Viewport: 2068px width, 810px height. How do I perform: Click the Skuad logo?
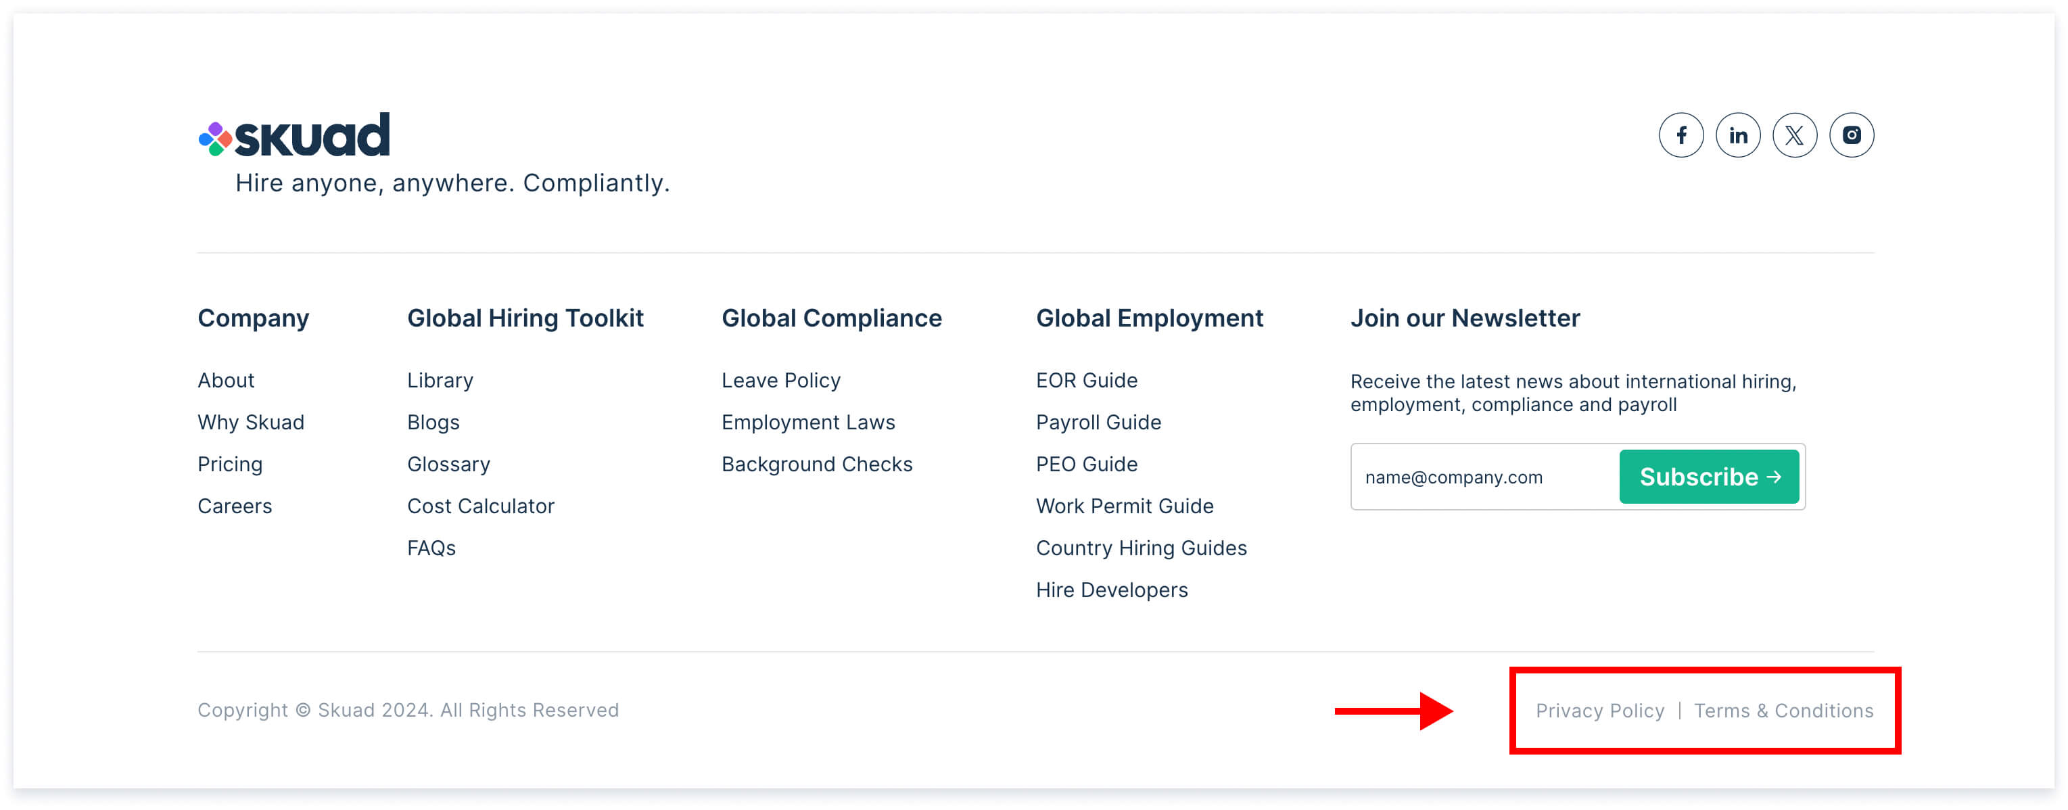[295, 135]
